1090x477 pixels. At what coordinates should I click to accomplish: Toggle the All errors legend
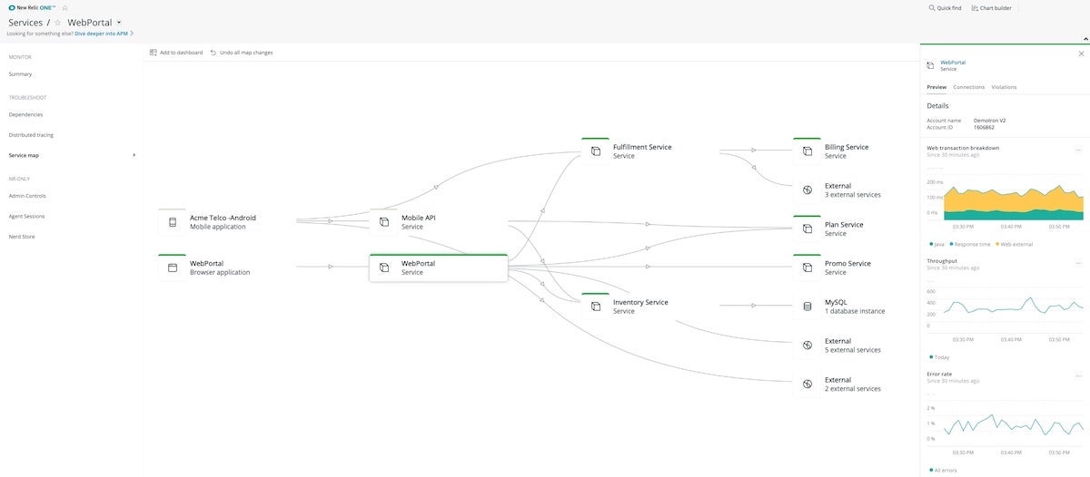(x=942, y=470)
